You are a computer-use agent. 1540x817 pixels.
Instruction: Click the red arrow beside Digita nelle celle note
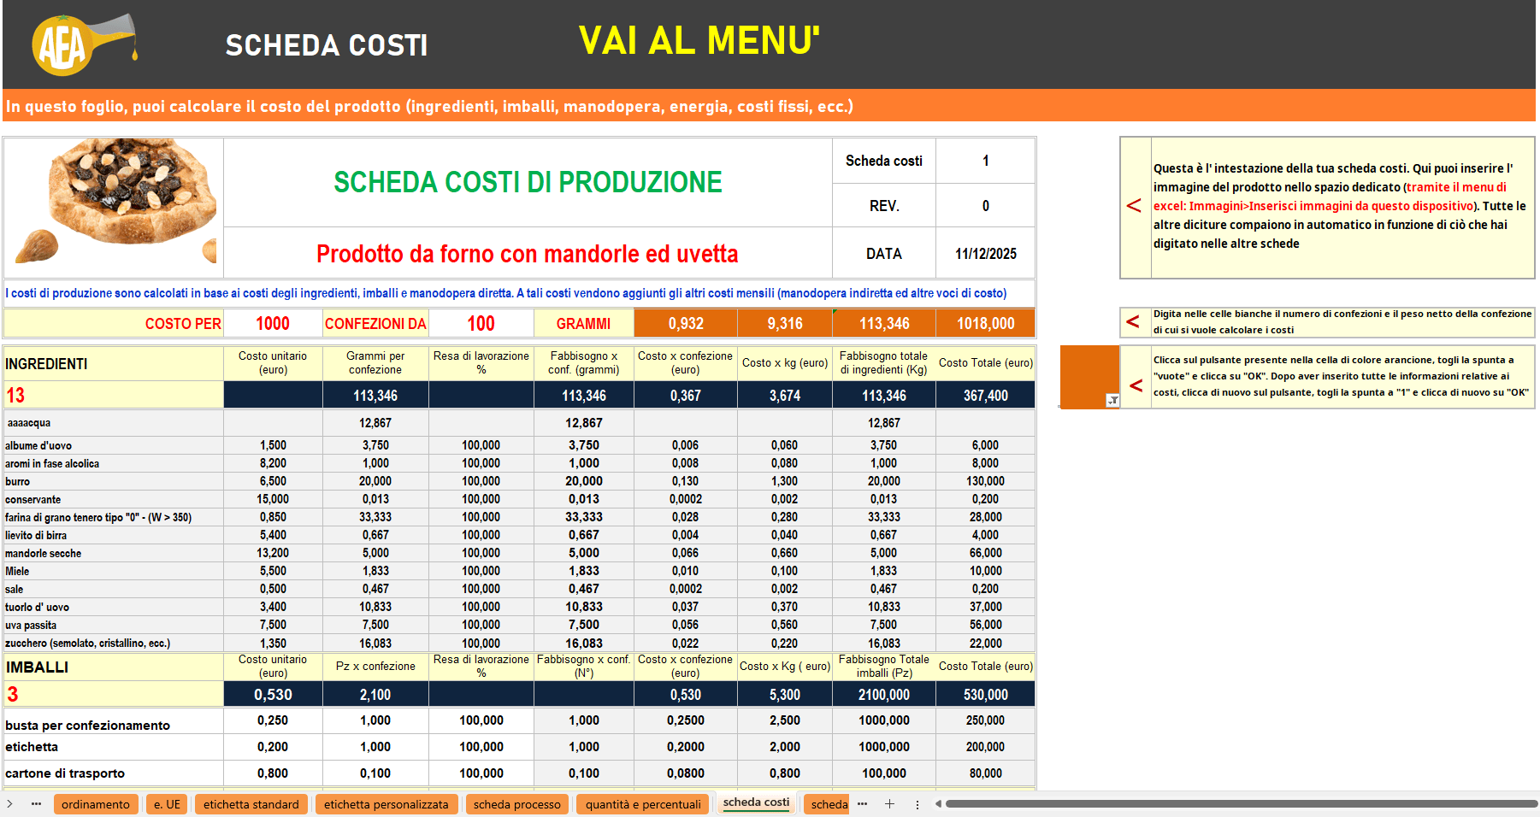(1133, 321)
